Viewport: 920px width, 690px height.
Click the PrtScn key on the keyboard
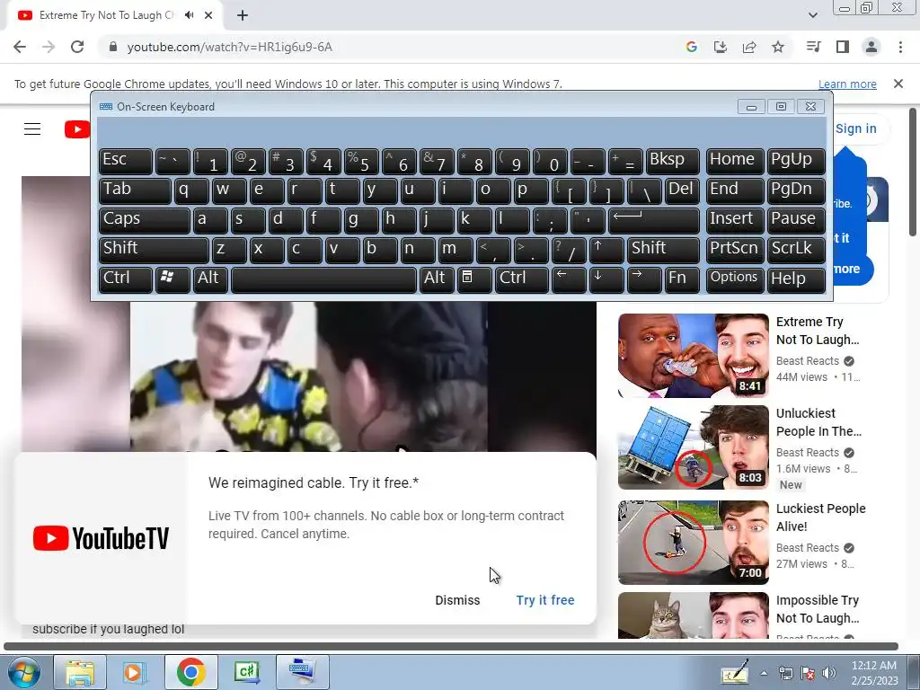coord(735,250)
